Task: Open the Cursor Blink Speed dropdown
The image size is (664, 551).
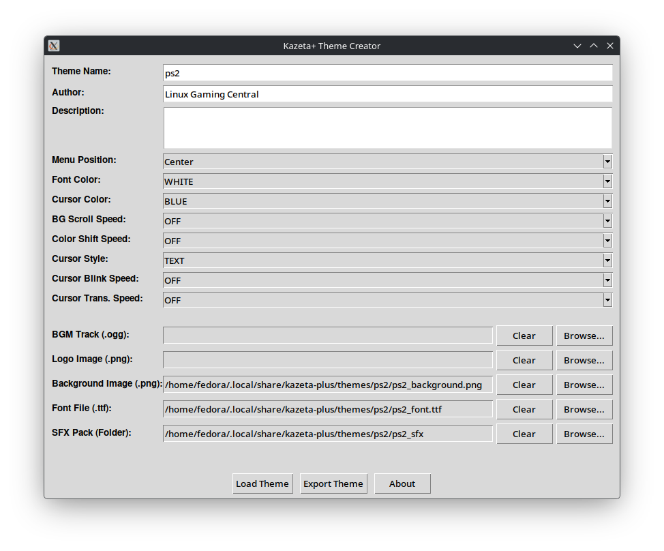Action: tap(387, 280)
